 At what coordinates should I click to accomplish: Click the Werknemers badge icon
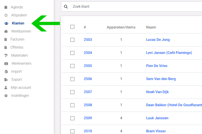tap(6, 63)
